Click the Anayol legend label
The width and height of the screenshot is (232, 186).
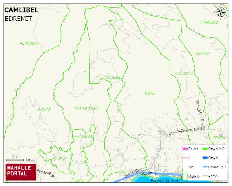click(x=213, y=176)
